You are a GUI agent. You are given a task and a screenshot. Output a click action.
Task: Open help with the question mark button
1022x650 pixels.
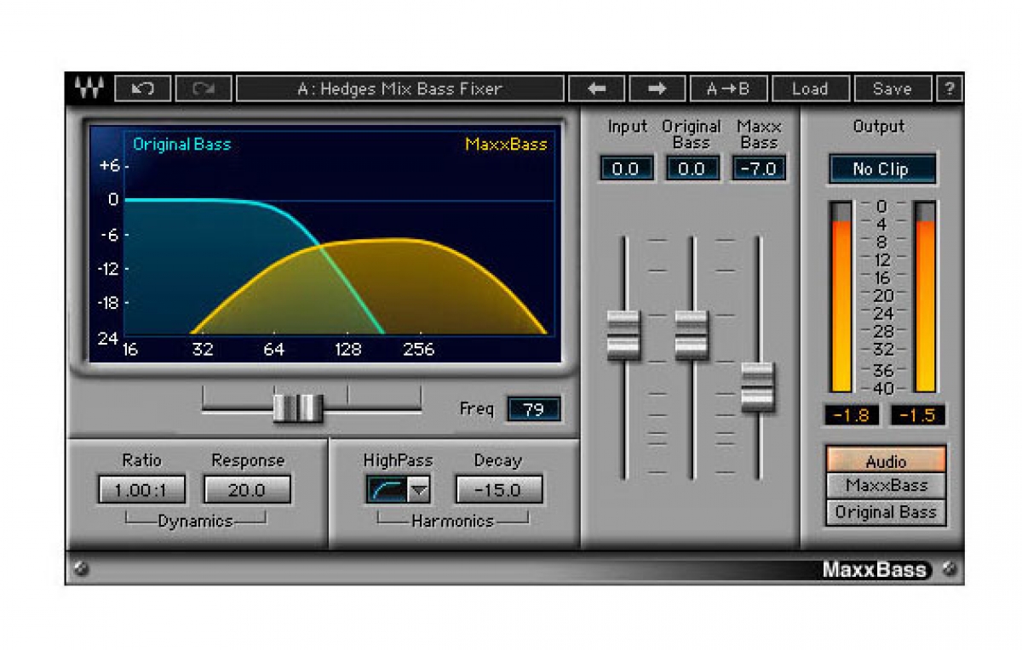coord(949,88)
